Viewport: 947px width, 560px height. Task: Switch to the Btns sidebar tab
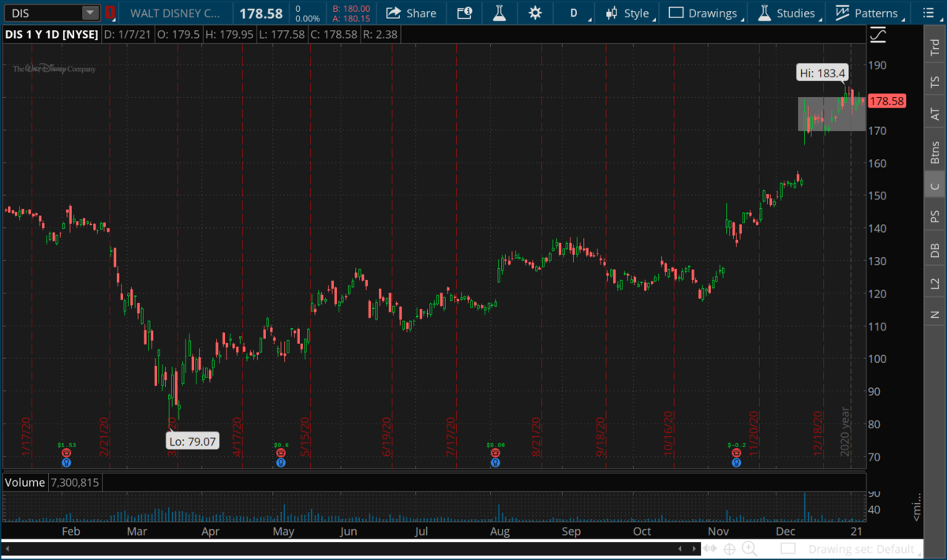click(935, 151)
